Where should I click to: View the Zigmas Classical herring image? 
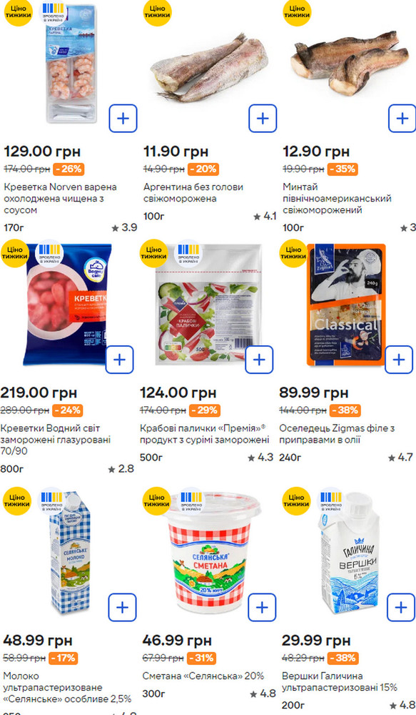click(347, 305)
